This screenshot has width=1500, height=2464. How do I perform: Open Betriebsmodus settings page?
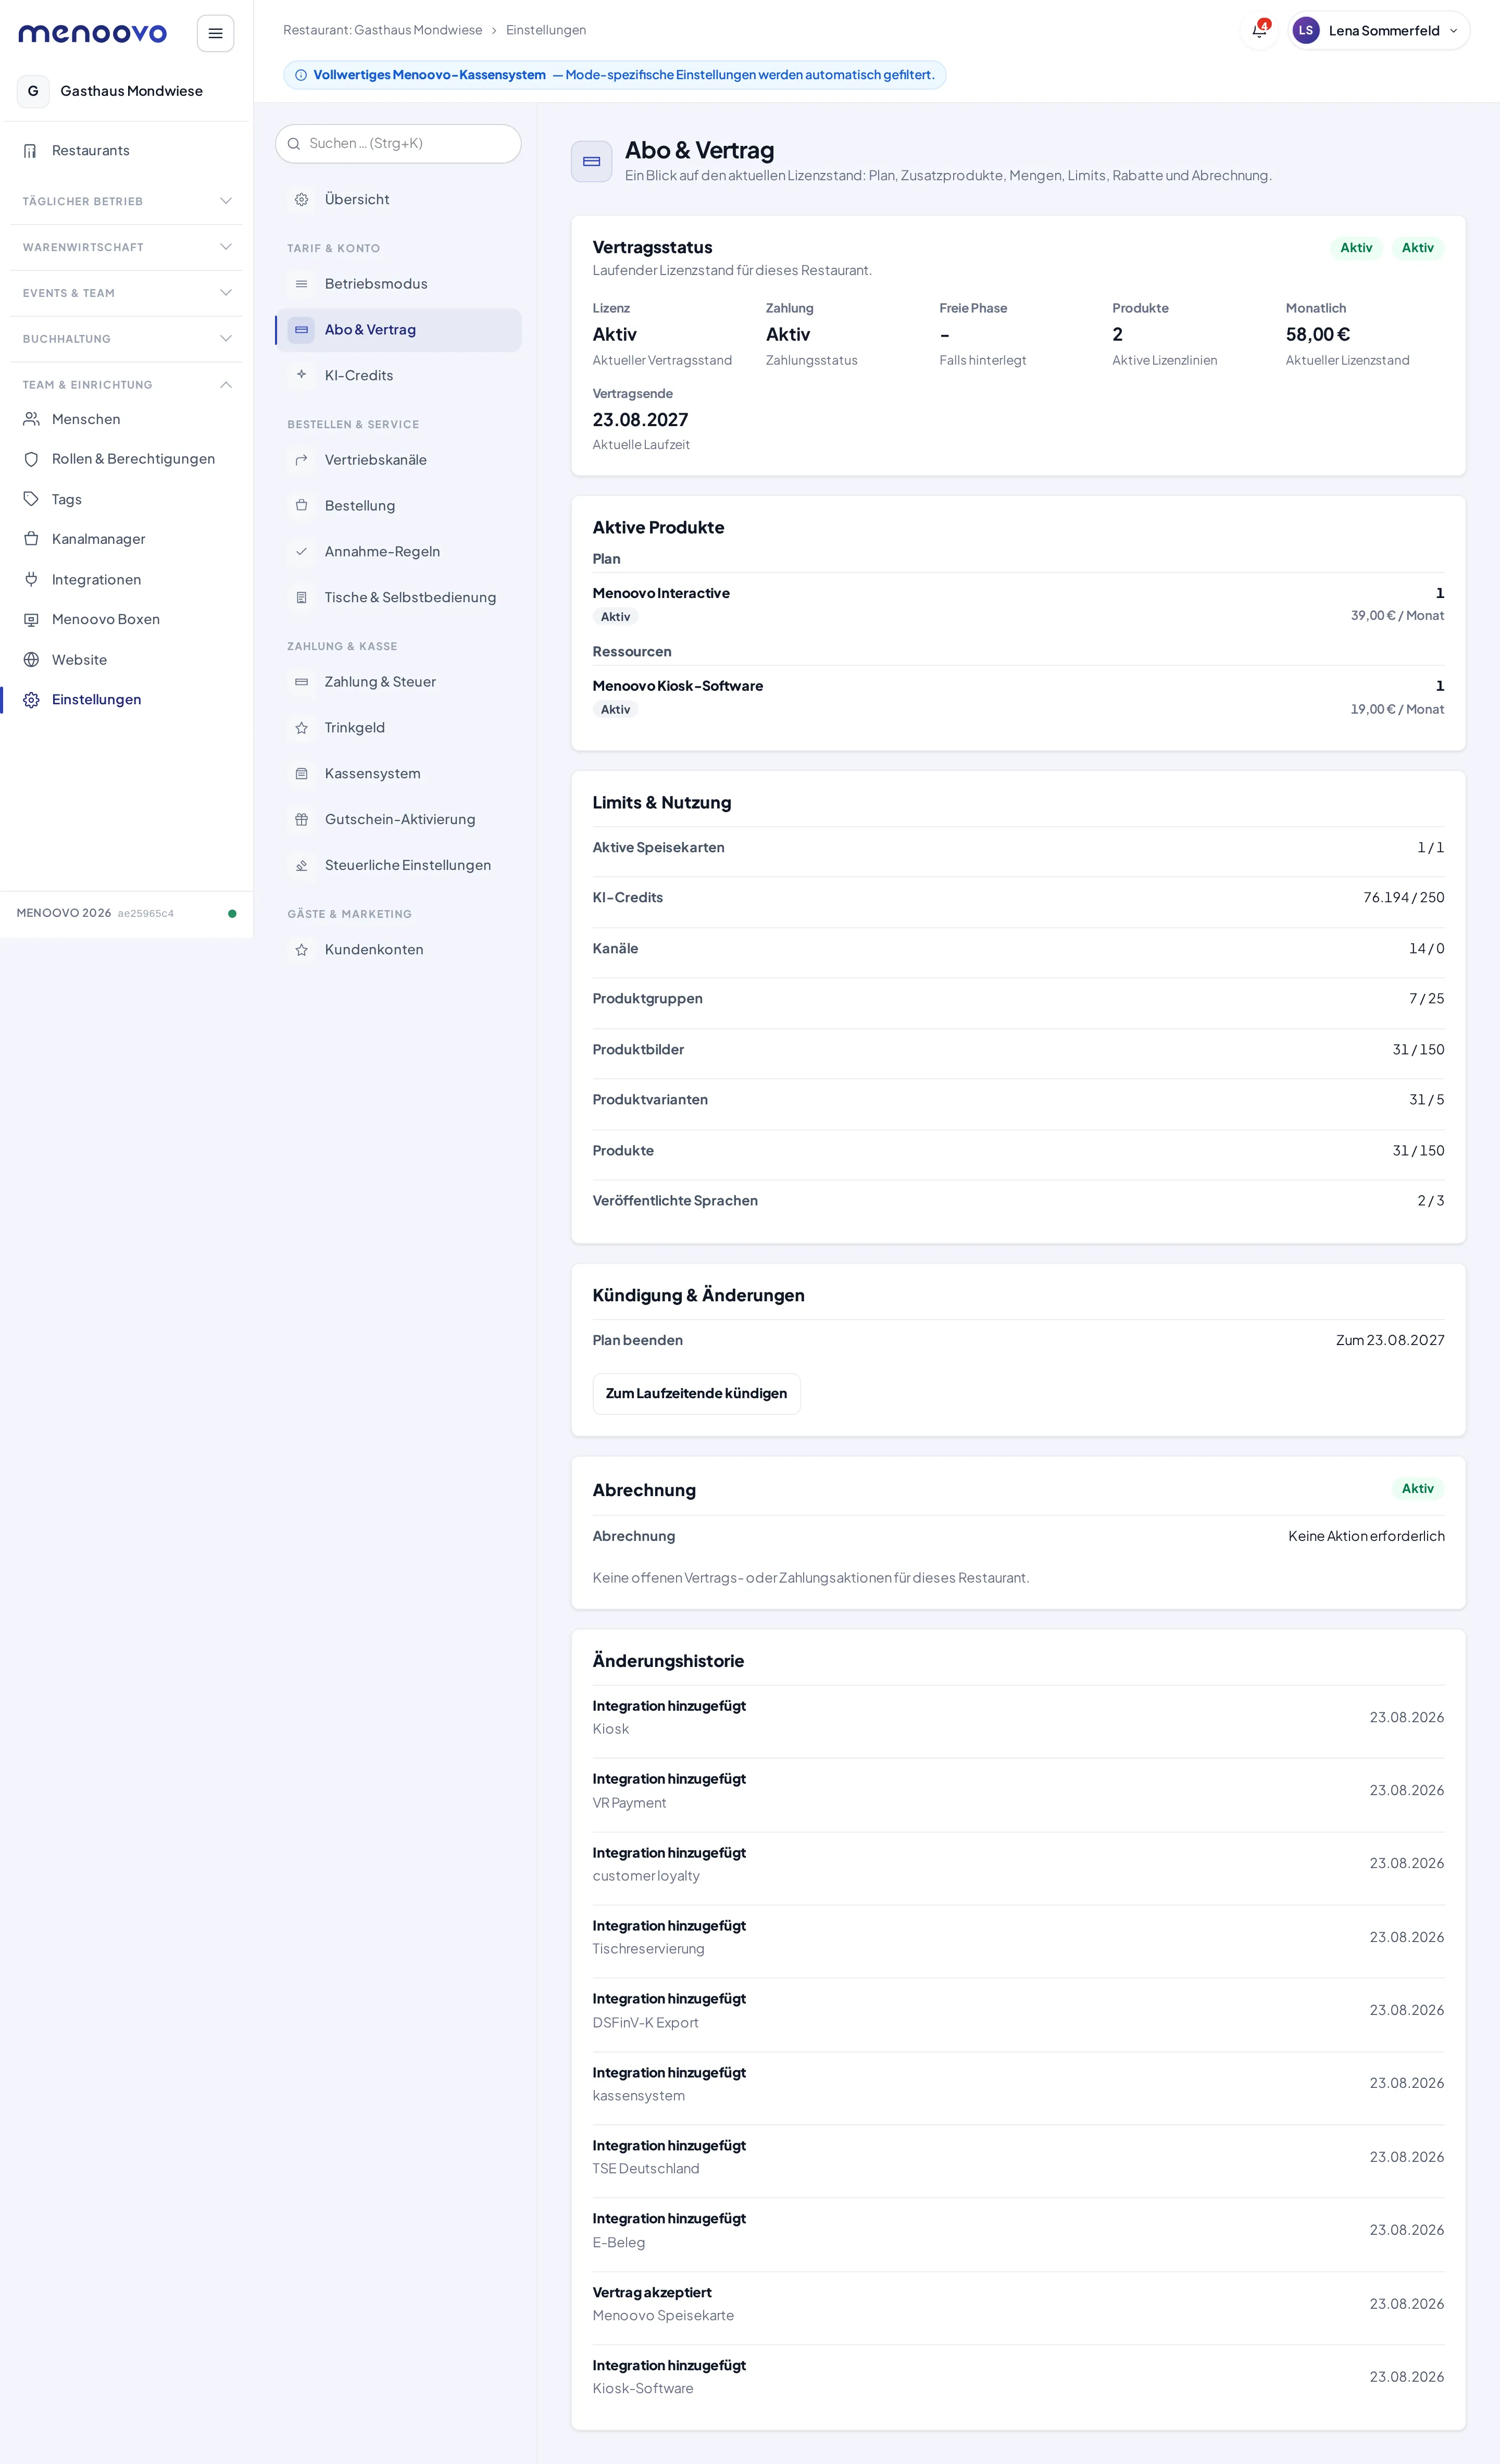coord(398,284)
